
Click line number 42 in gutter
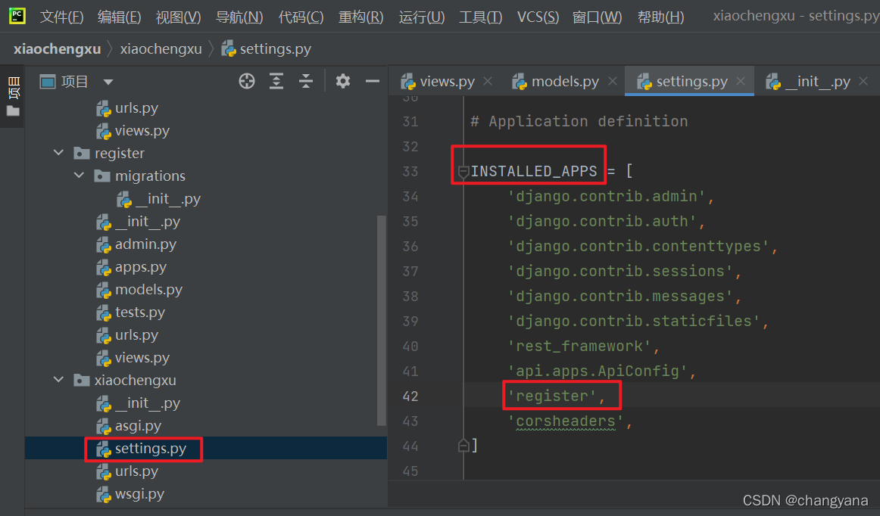coord(410,396)
